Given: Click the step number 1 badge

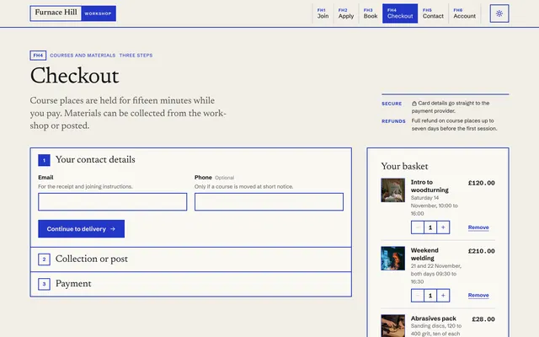Looking at the screenshot, I should (x=44, y=160).
